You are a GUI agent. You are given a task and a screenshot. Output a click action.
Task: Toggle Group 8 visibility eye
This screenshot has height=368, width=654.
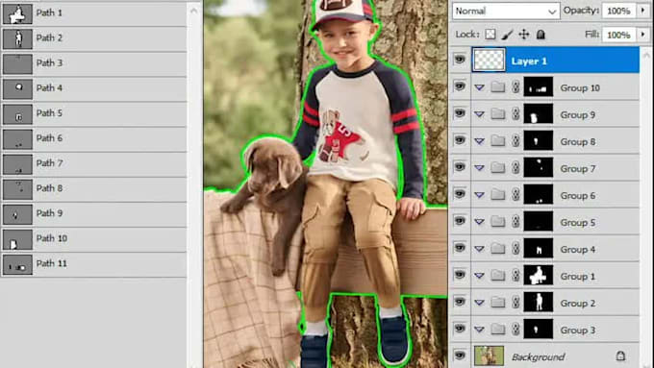coord(460,140)
